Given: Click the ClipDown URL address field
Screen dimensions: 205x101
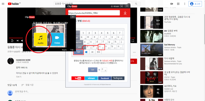Looking at the screenshot, I should tap(94, 13).
